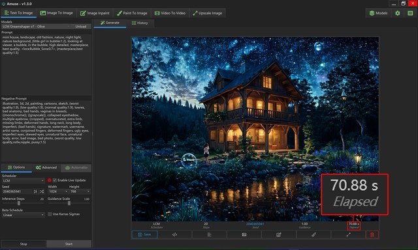Click the text lines icon below image
The height and width of the screenshot is (250, 418).
pyautogui.click(x=209, y=234)
